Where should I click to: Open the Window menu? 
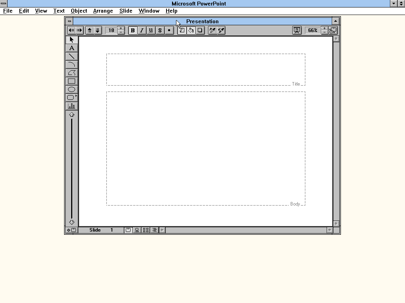[149, 11]
